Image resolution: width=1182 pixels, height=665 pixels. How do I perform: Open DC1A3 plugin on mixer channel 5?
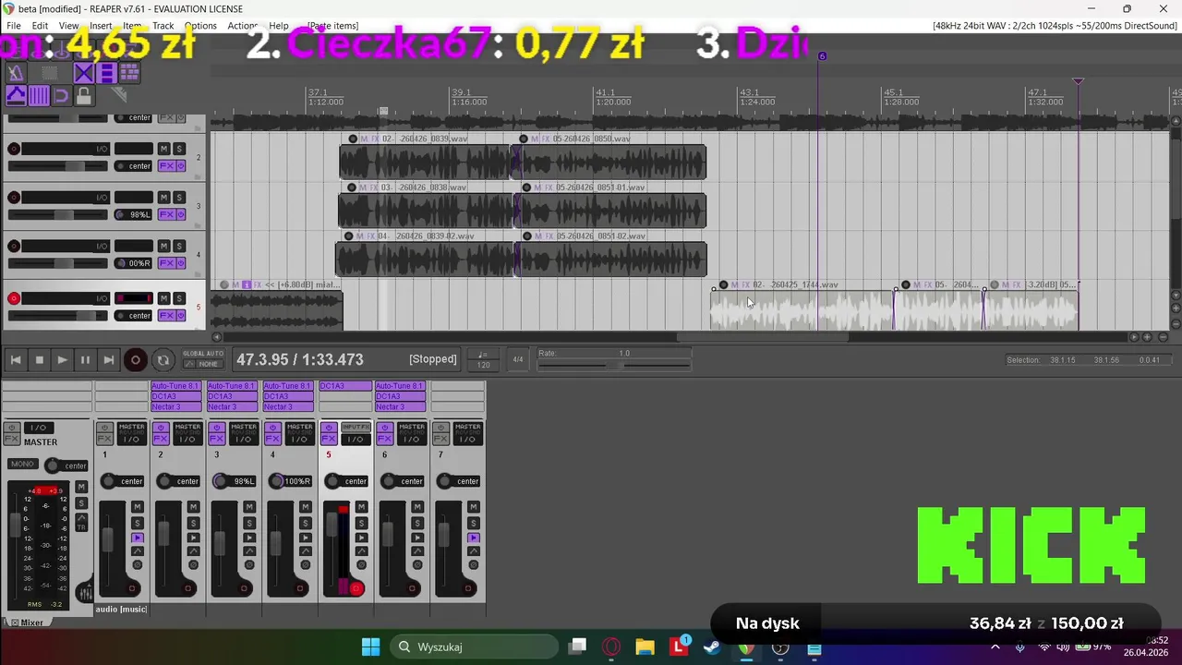[x=345, y=385]
